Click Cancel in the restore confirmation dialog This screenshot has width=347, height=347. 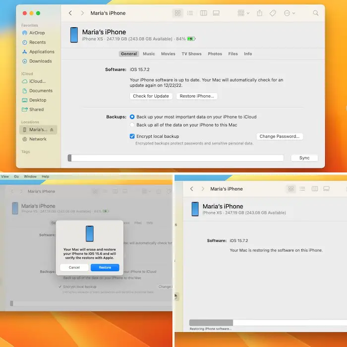(74, 267)
